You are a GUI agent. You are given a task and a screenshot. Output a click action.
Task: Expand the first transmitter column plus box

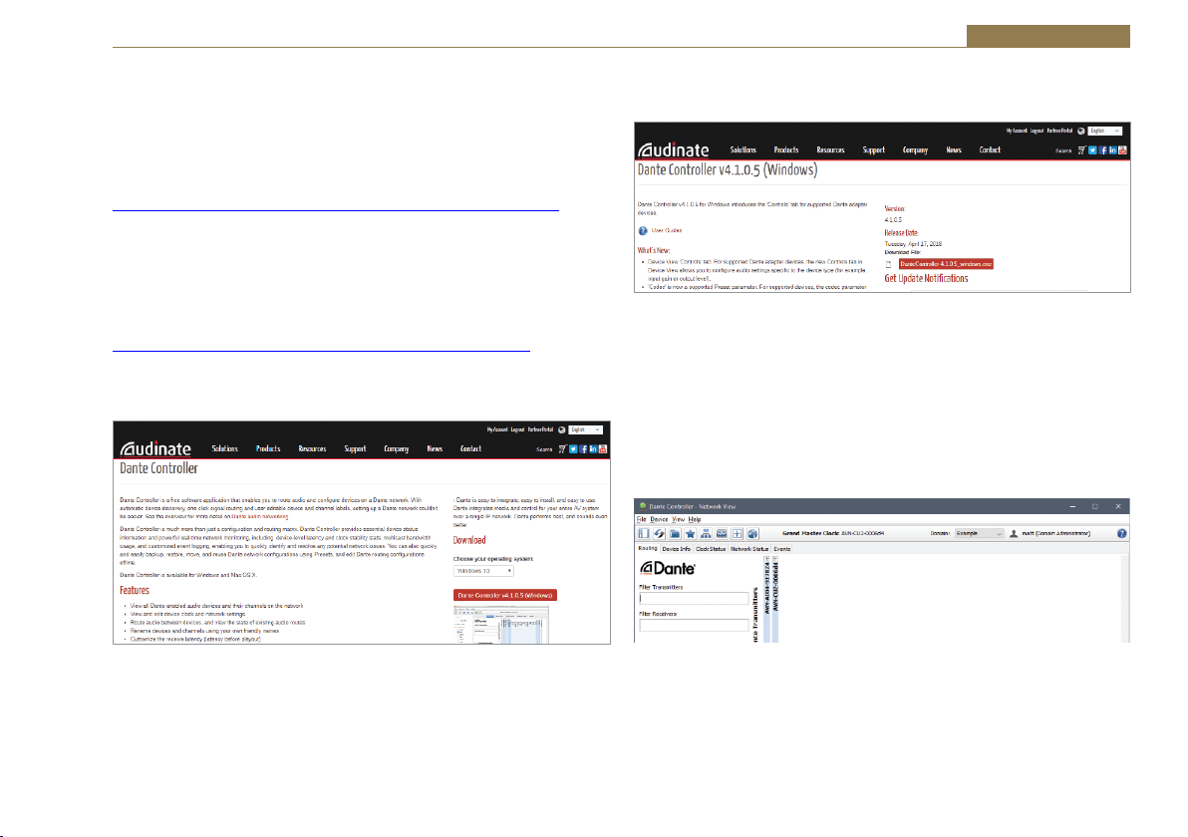click(x=766, y=559)
